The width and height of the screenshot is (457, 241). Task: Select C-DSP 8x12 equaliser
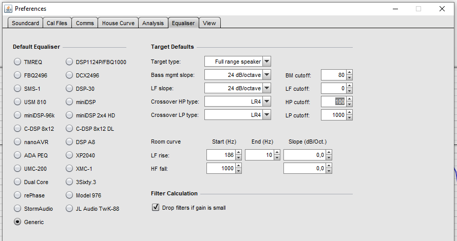click(x=17, y=128)
